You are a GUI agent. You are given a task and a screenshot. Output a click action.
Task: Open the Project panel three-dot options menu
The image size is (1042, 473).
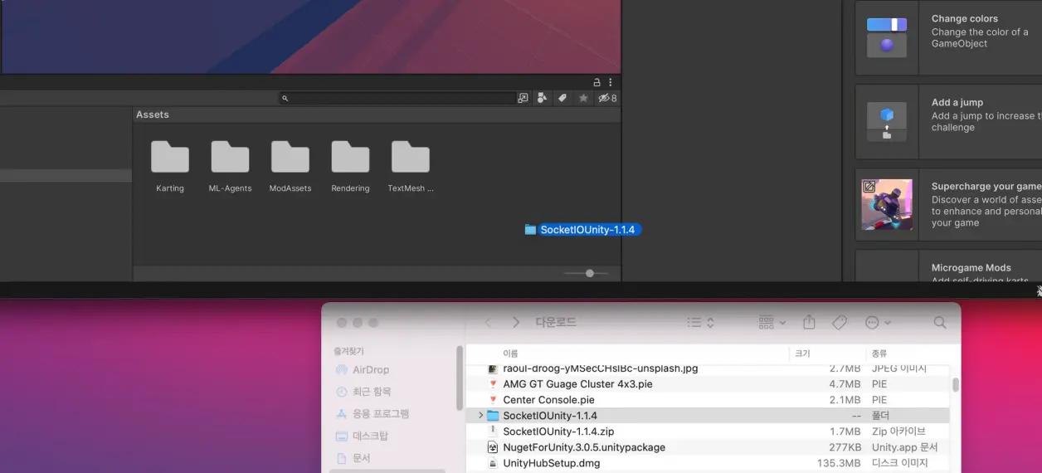(611, 82)
